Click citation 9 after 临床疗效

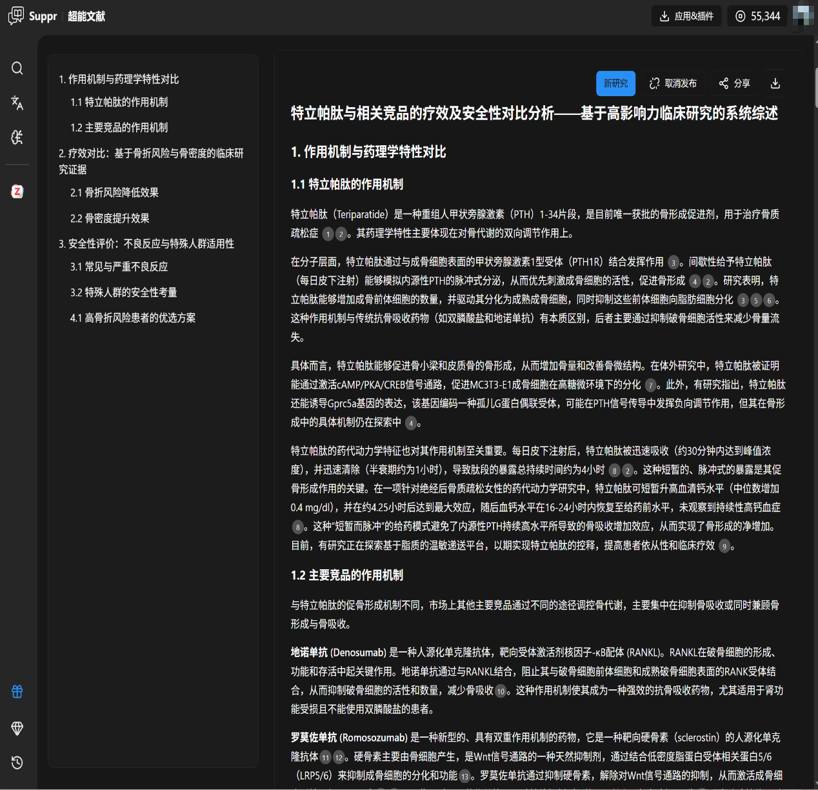pyautogui.click(x=724, y=547)
